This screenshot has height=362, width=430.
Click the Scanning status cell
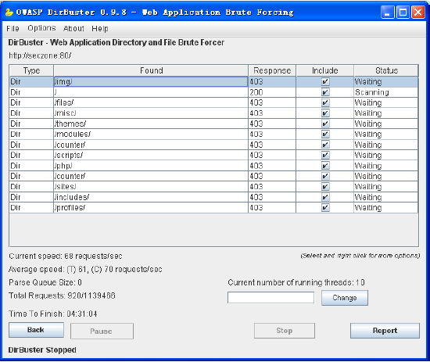click(386, 92)
